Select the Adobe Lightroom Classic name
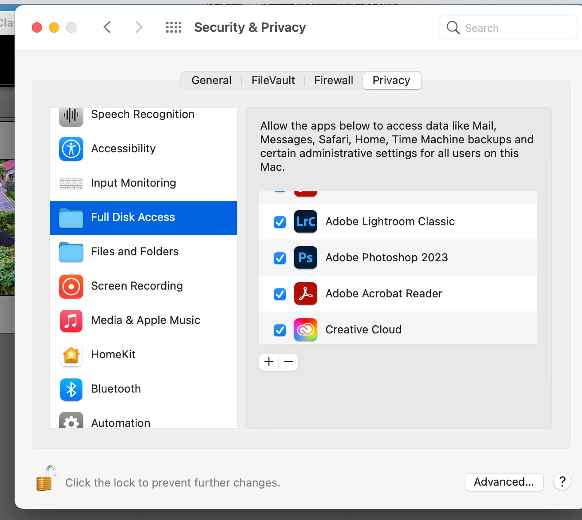Screen dimensions: 582x520 (x=390, y=221)
